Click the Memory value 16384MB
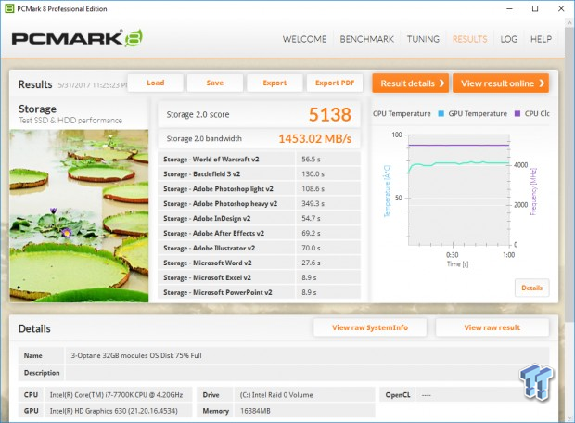Screen dimensions: 575x423 tap(304, 411)
